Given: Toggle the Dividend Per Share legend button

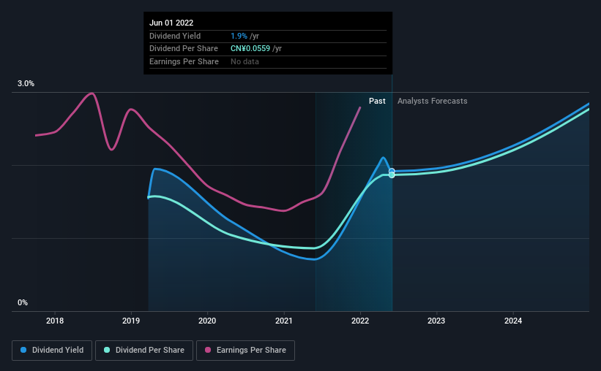Looking at the screenshot, I should click(144, 351).
